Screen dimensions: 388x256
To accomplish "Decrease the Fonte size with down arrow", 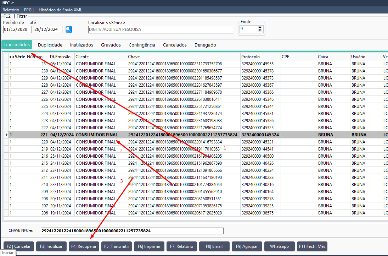I will pyautogui.click(x=260, y=31).
